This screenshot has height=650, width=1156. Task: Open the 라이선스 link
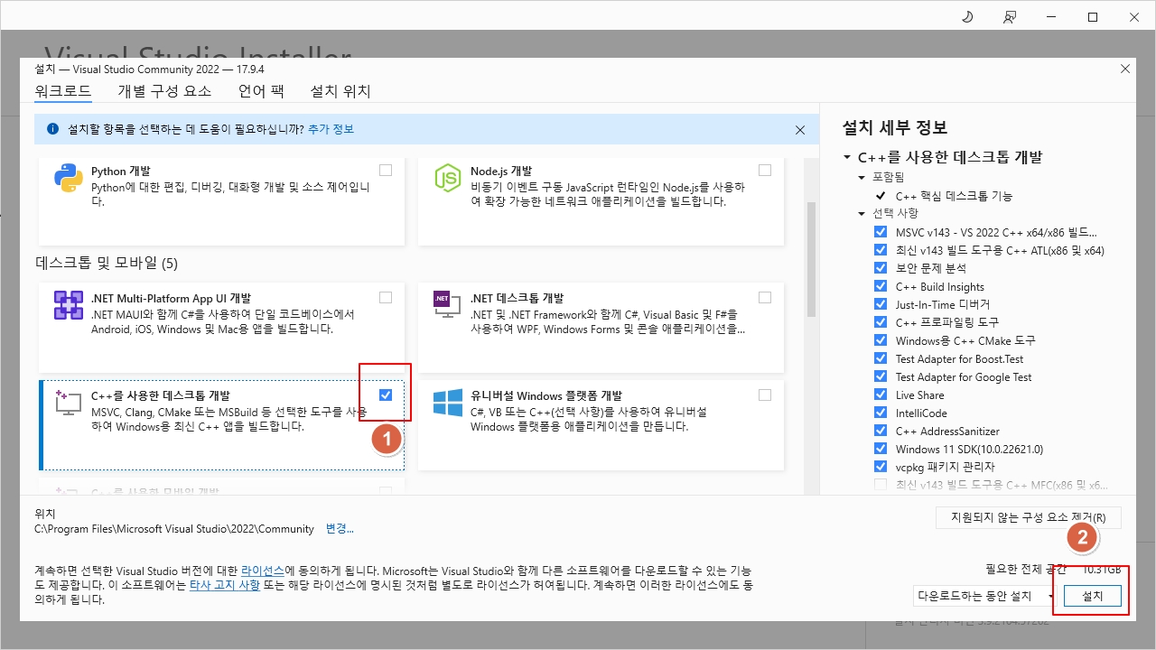pyautogui.click(x=263, y=571)
